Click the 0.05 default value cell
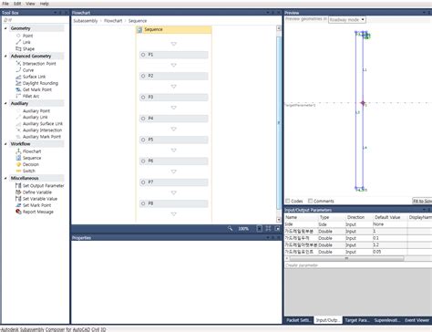 click(x=390, y=252)
